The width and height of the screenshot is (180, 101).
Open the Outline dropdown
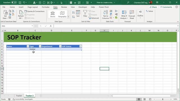click(x=140, y=14)
